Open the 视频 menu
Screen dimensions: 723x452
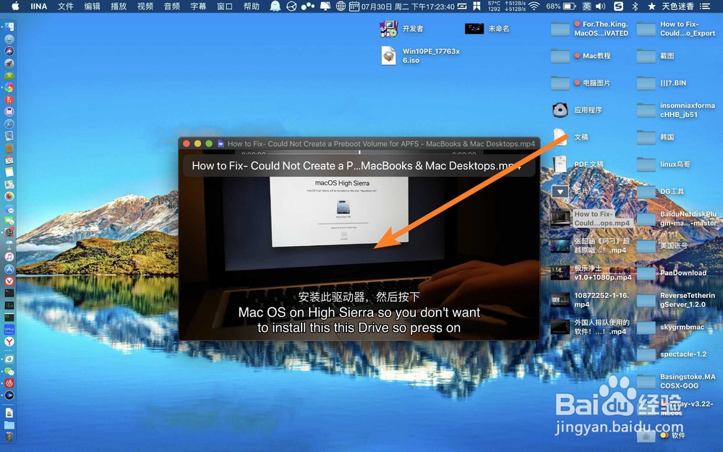(x=145, y=6)
